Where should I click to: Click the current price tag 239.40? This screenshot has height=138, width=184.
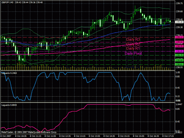179,22
